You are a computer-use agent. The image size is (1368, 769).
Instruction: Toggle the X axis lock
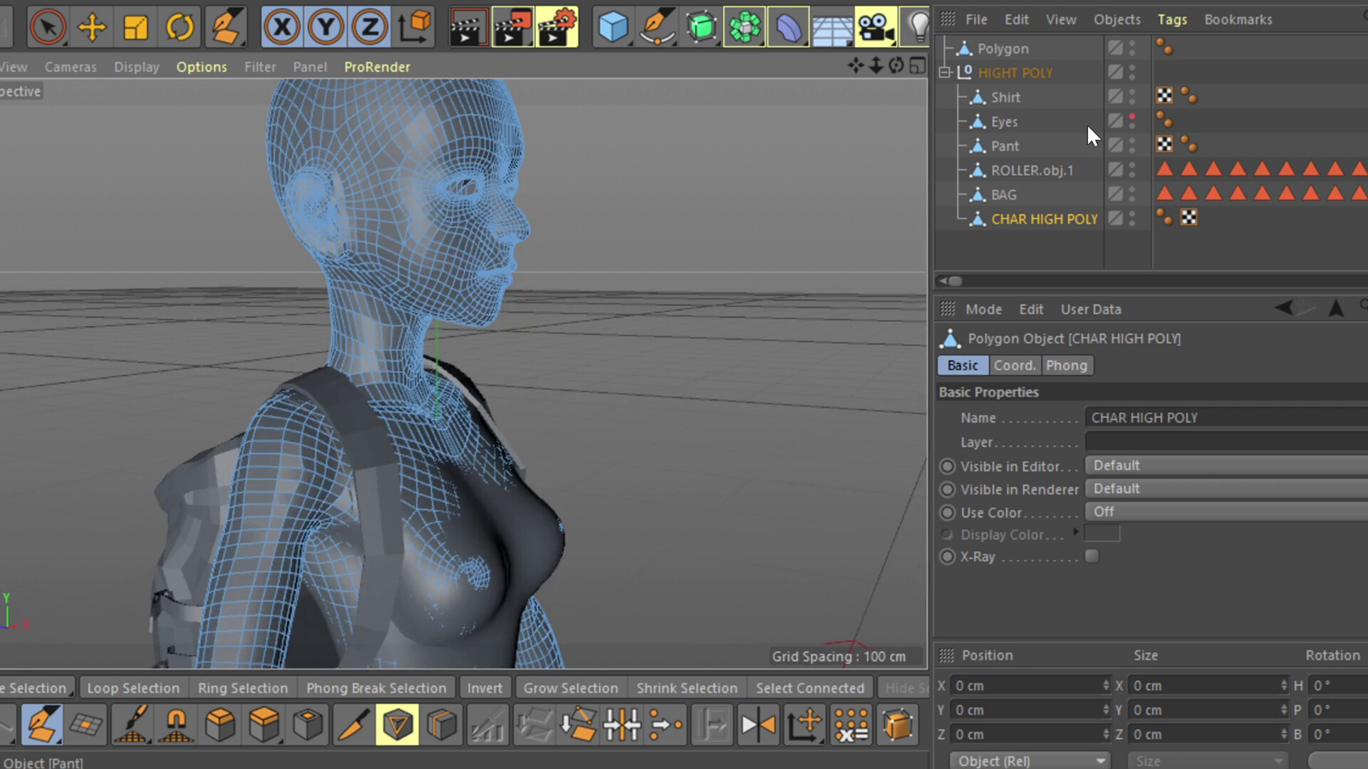pyautogui.click(x=282, y=27)
